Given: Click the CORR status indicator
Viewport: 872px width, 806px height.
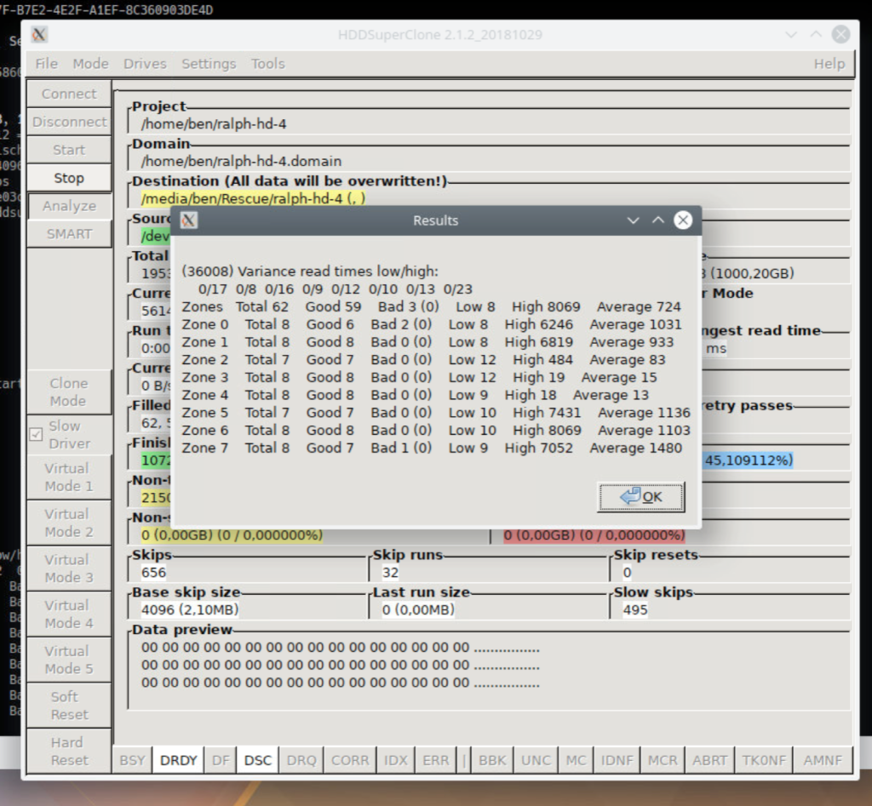Looking at the screenshot, I should (350, 760).
